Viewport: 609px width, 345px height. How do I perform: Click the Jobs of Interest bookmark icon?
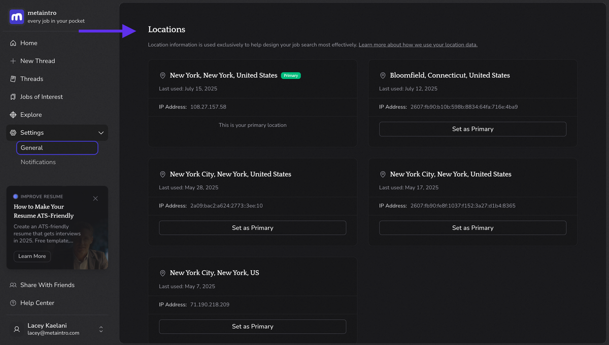click(13, 97)
